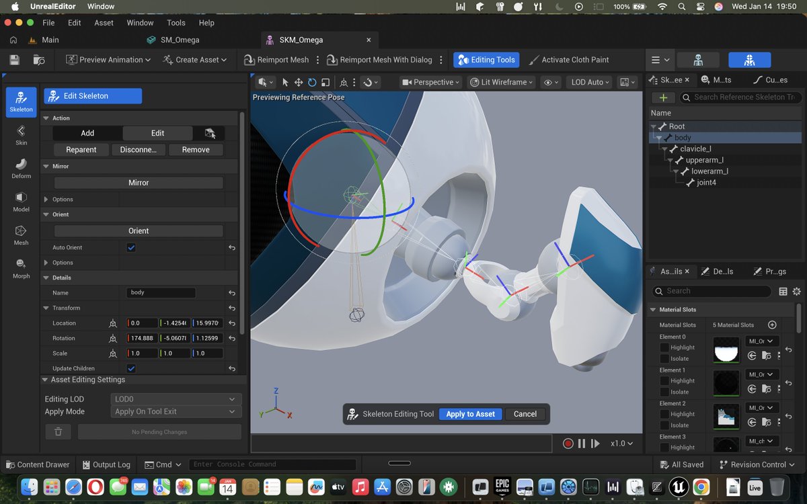Activate the Rotate gizmo tool
The image size is (807, 504).
(312, 82)
